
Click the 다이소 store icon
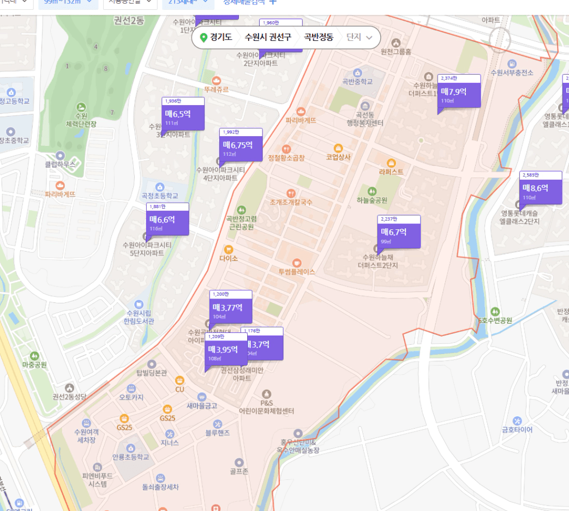[x=229, y=249]
